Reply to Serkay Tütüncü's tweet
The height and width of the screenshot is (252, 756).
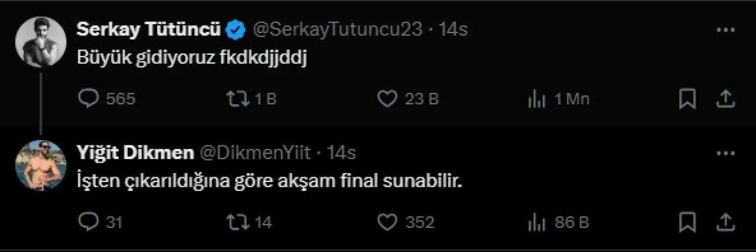(x=88, y=100)
